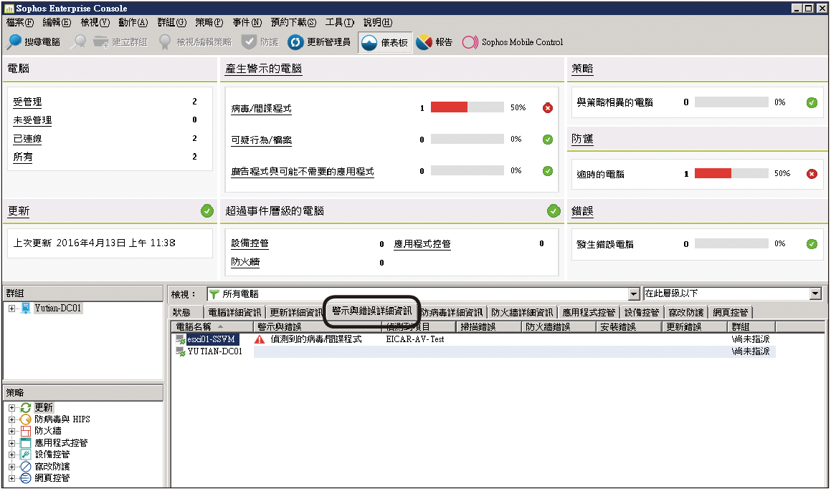The image size is (831, 491).
Task: Open the 在此層級以下 scope dropdown
Action: click(815, 293)
